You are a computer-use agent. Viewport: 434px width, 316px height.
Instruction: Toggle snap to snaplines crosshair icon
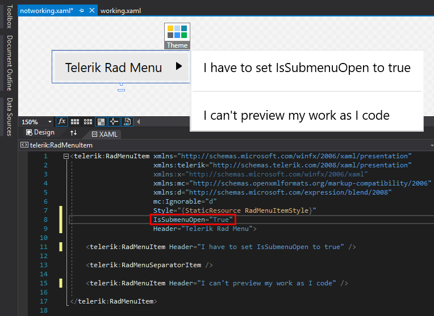pos(114,121)
